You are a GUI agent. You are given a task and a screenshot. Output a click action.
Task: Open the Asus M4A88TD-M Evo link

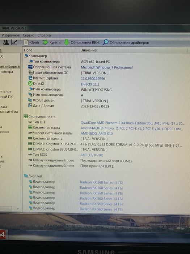coord(97,128)
